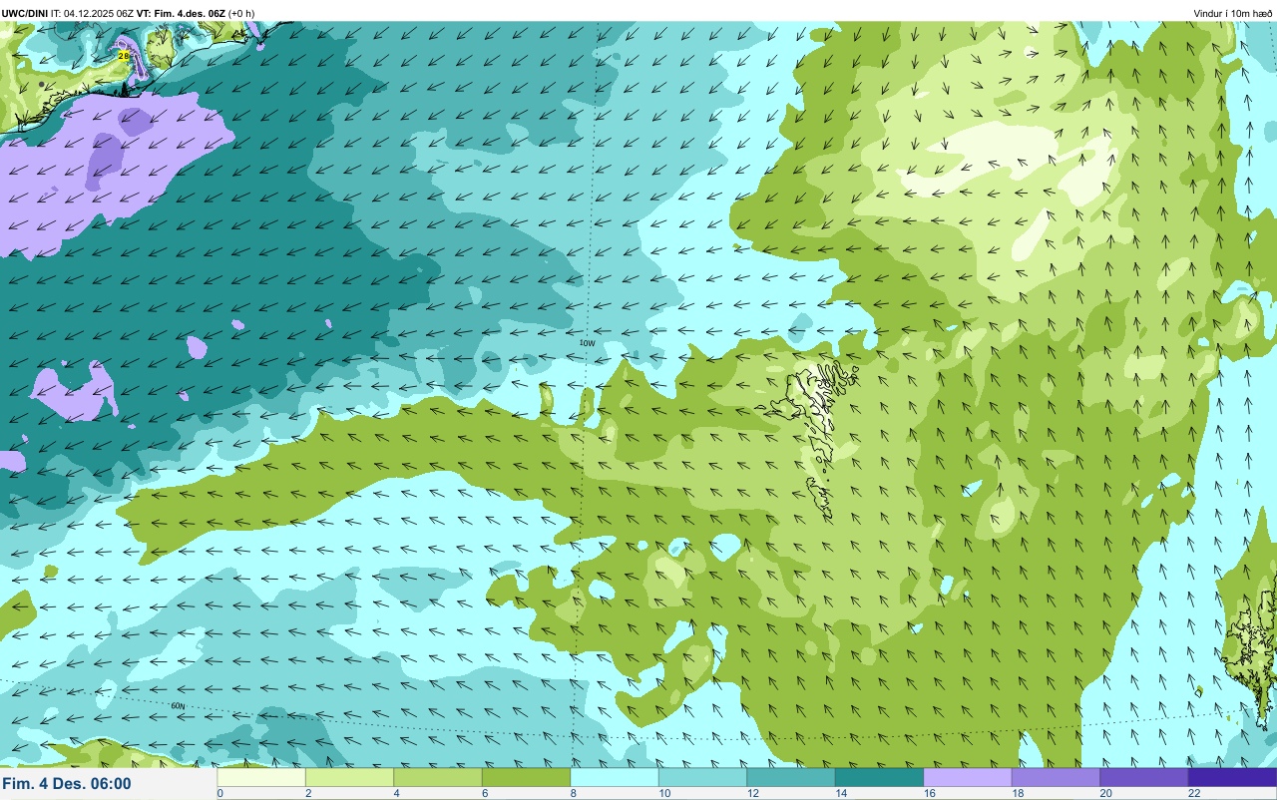Screen dimensions: 1277x800
Task: Click the '(+0 h)' forecast offset text
Action: (x=241, y=13)
